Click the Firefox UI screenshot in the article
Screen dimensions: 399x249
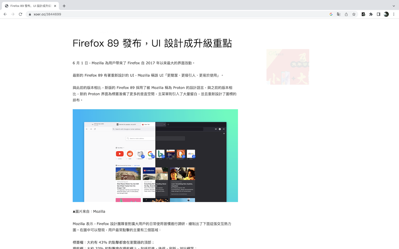pos(155,156)
